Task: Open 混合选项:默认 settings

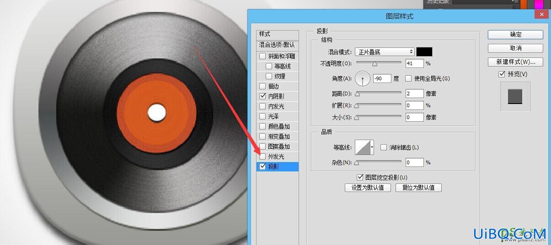Action: click(278, 45)
